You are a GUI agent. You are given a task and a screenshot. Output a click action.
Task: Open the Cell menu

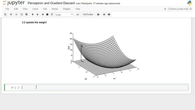point(45,9)
